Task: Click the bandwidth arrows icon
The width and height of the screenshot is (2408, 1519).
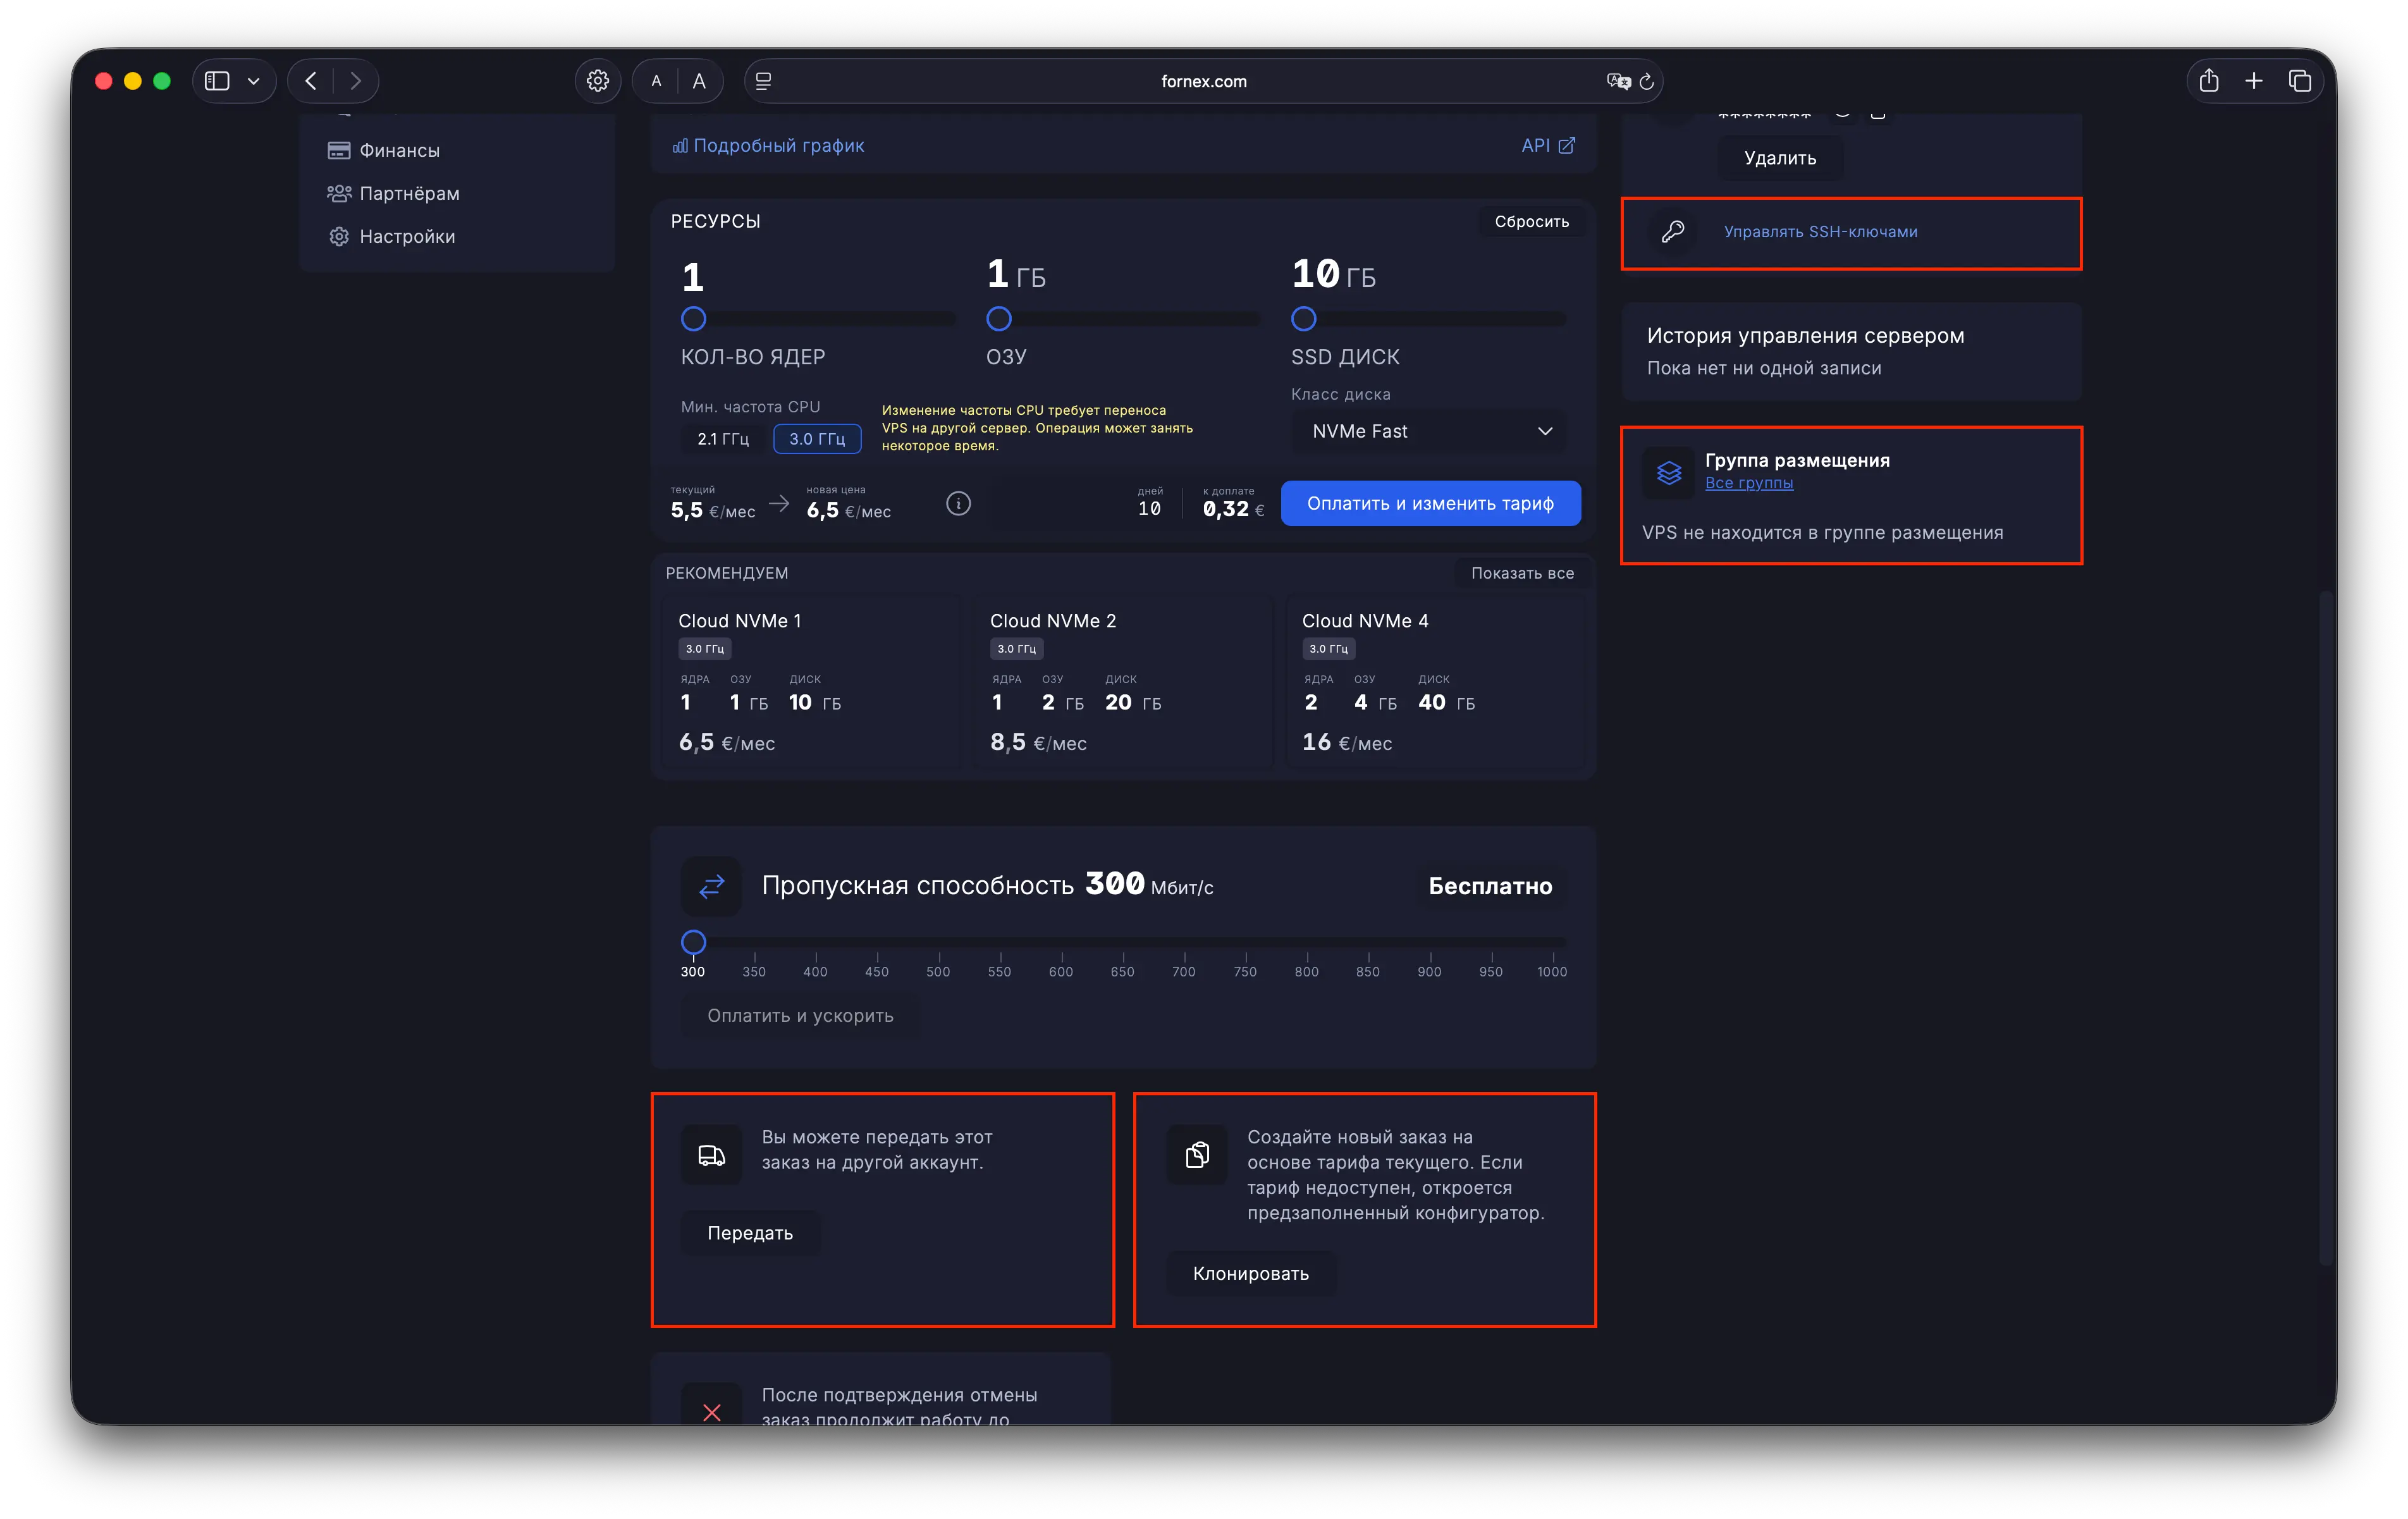Action: pyautogui.click(x=711, y=886)
